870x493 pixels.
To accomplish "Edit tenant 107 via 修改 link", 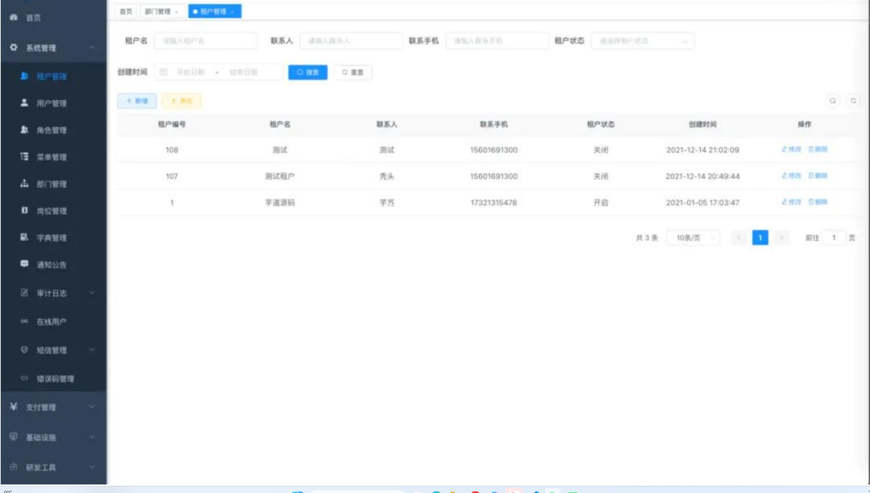I will pyautogui.click(x=791, y=176).
